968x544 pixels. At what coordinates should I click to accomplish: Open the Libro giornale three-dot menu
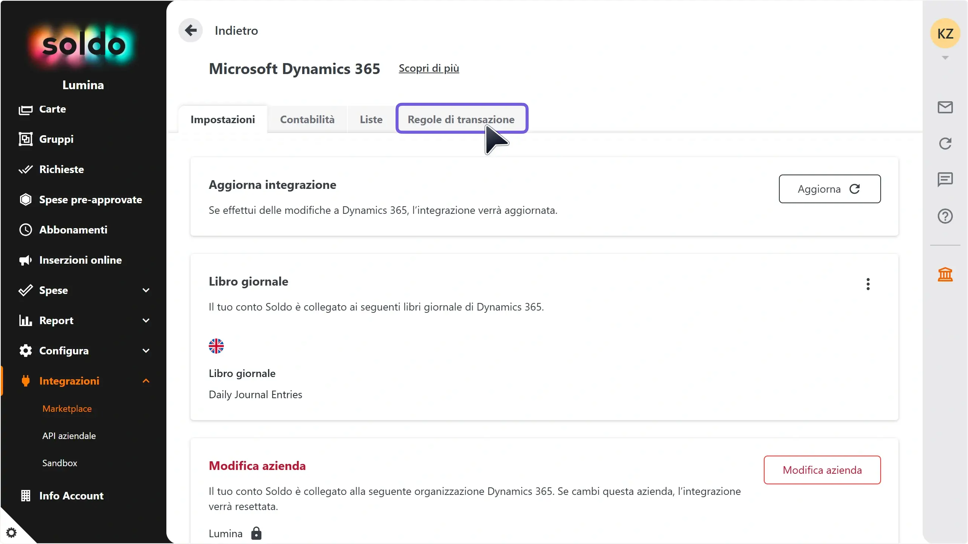coord(868,284)
